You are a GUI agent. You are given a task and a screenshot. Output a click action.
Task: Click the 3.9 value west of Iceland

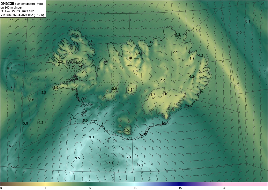(31, 99)
